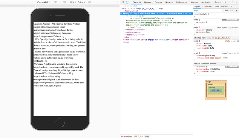Expand the head element node
The width and height of the screenshot is (239, 138).
[x=123, y=11]
